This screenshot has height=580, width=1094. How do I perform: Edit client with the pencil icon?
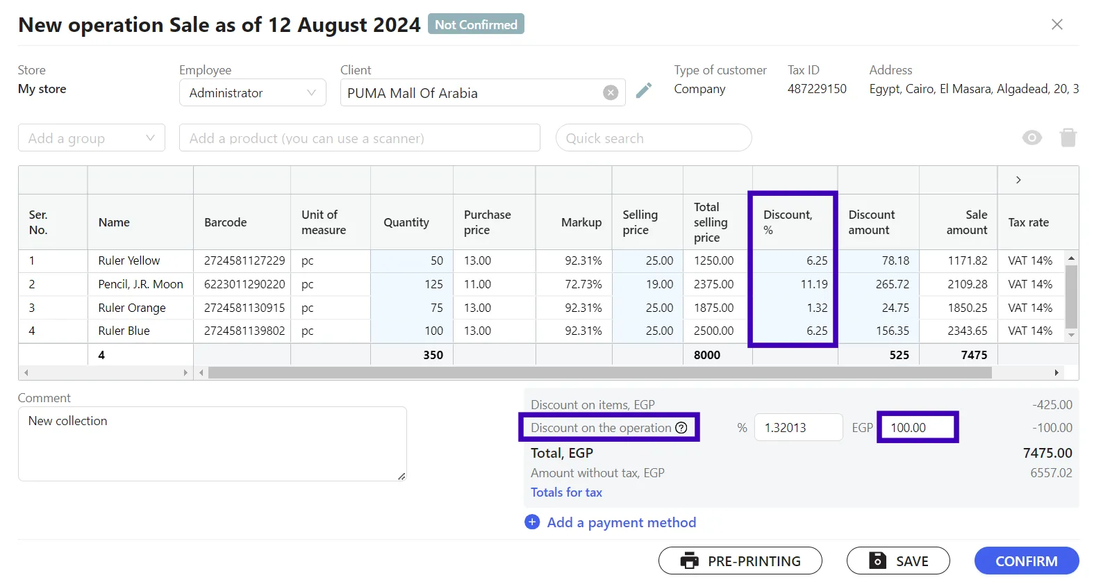point(644,90)
